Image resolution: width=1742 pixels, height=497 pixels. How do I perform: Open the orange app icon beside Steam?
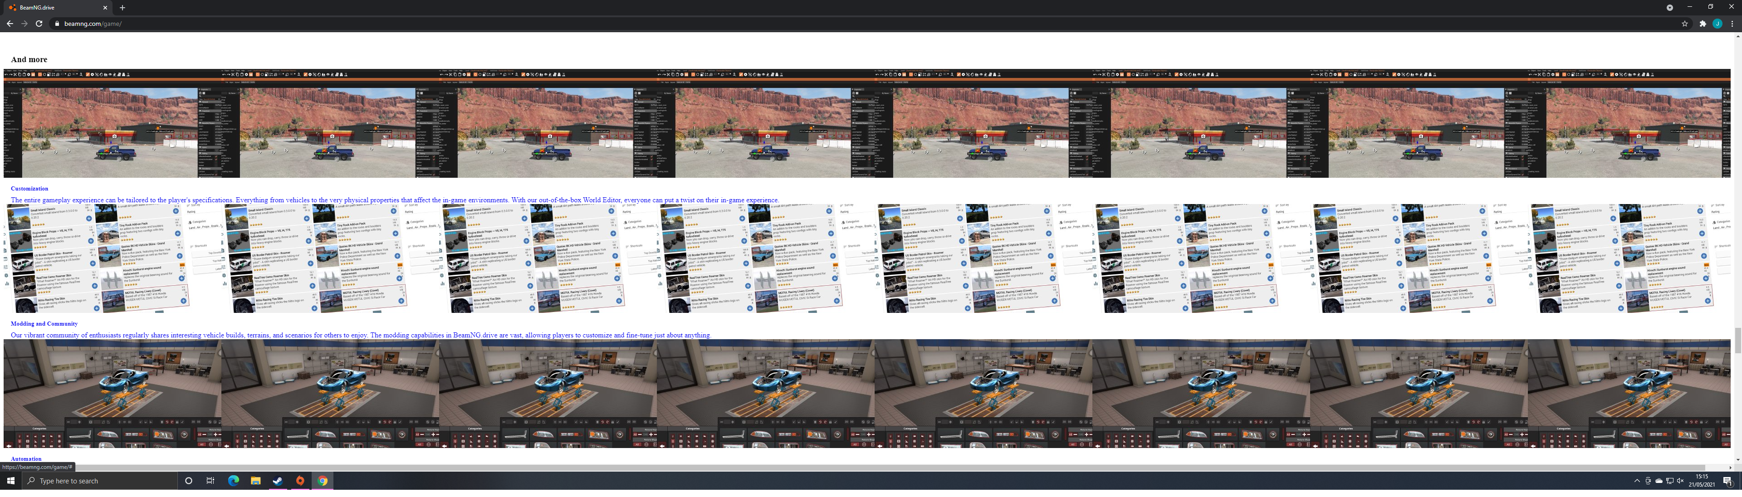[300, 481]
